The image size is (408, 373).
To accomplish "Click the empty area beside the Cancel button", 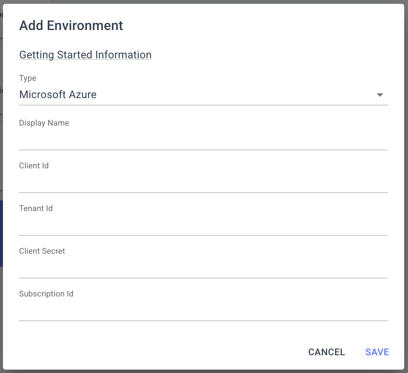I will tap(156, 352).
